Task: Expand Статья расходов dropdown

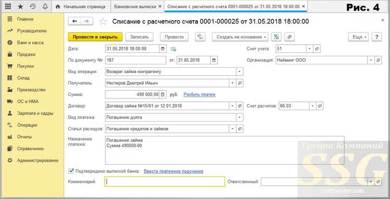Action: tap(233, 129)
